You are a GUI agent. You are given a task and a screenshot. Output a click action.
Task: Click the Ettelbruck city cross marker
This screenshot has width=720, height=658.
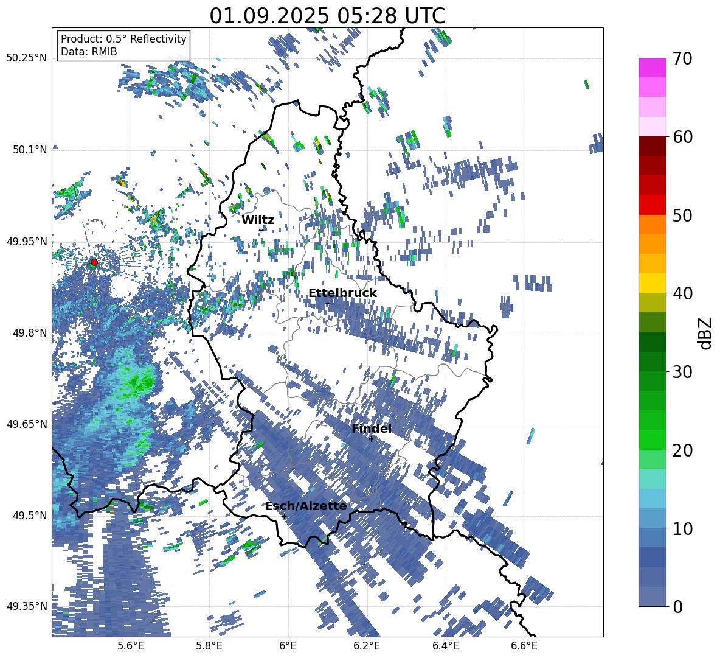327,303
